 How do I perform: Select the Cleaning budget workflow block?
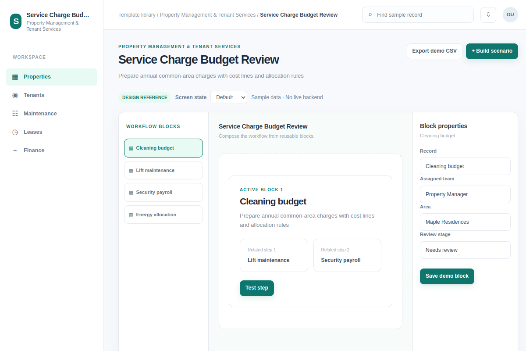163,148
